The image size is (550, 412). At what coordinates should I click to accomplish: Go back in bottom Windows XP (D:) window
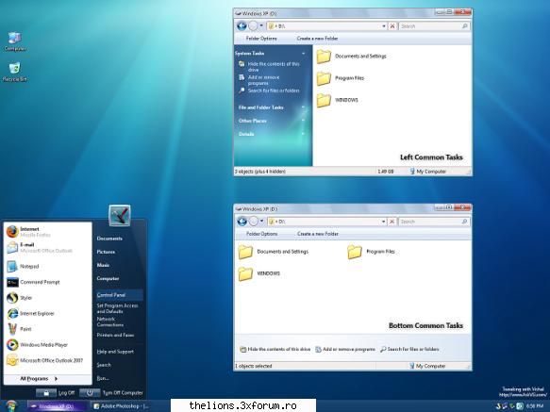242,222
